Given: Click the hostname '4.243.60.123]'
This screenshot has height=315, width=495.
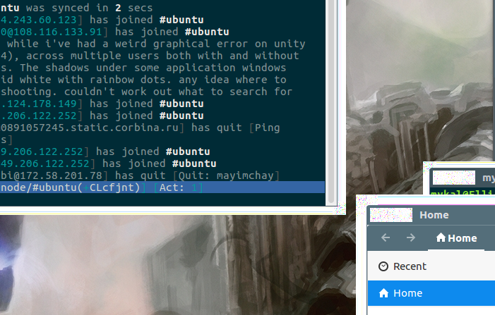Looking at the screenshot, I should point(42,20).
